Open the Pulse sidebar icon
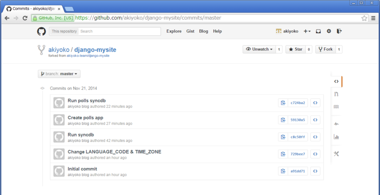Screen dimensions: 380x195 336,124
